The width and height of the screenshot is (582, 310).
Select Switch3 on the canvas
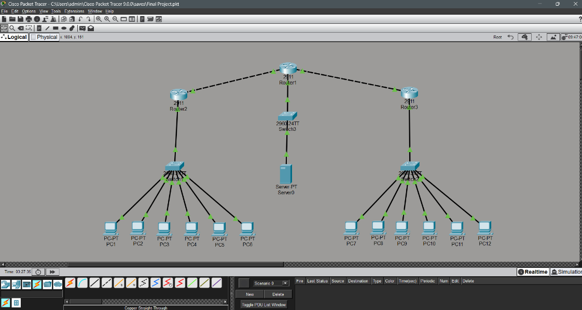(x=287, y=116)
